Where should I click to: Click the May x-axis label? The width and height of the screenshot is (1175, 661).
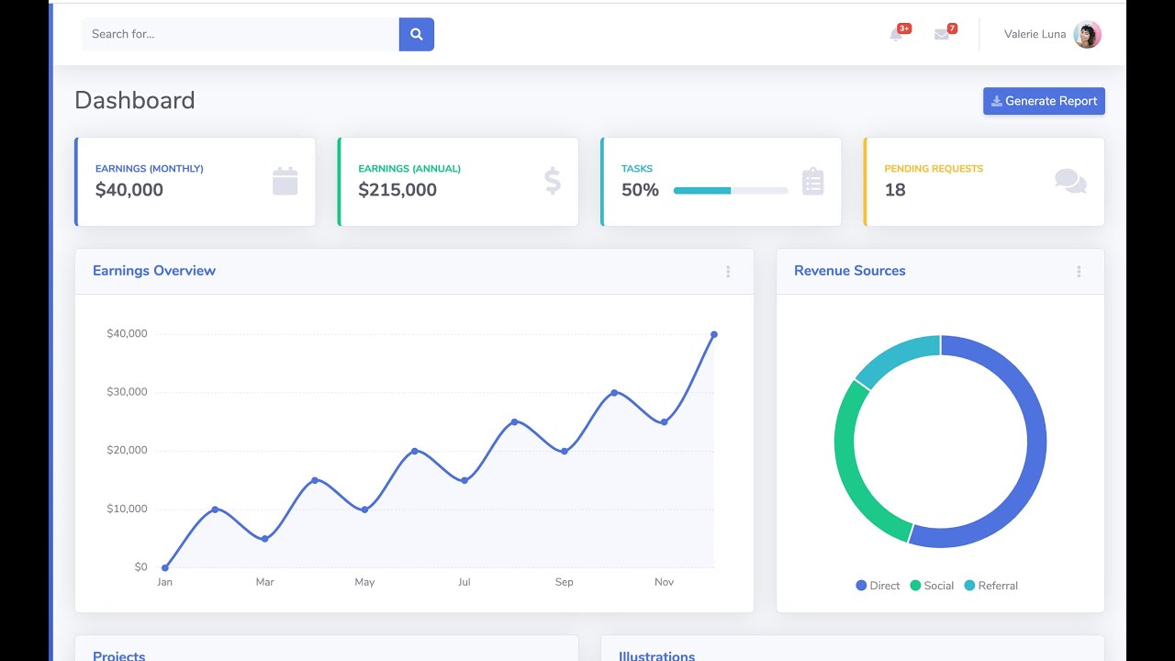364,582
